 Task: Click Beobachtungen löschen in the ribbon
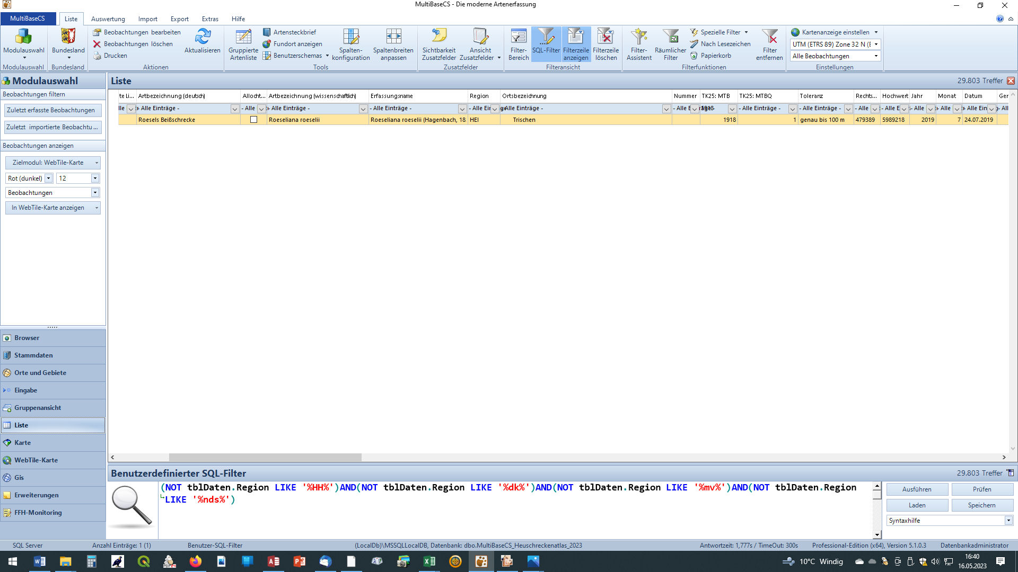pos(133,44)
